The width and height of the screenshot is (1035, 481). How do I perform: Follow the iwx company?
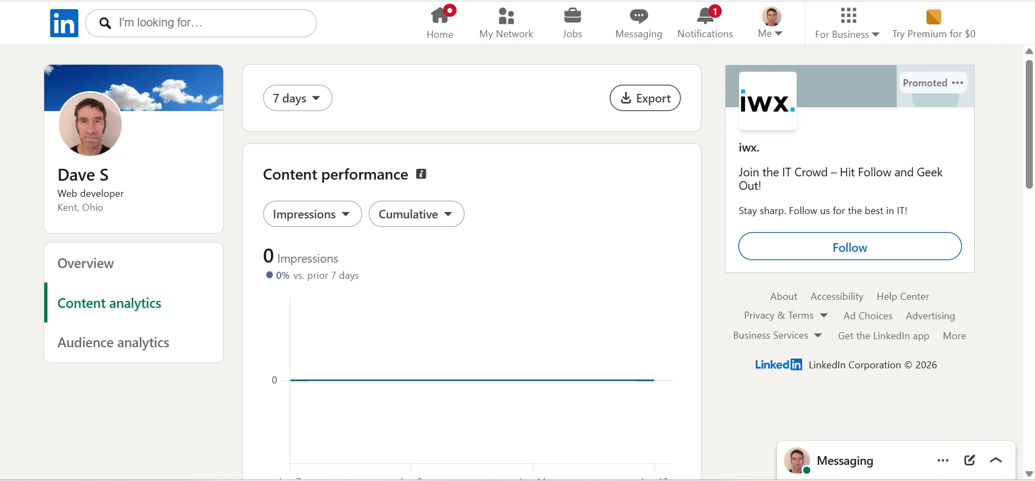[x=850, y=247]
